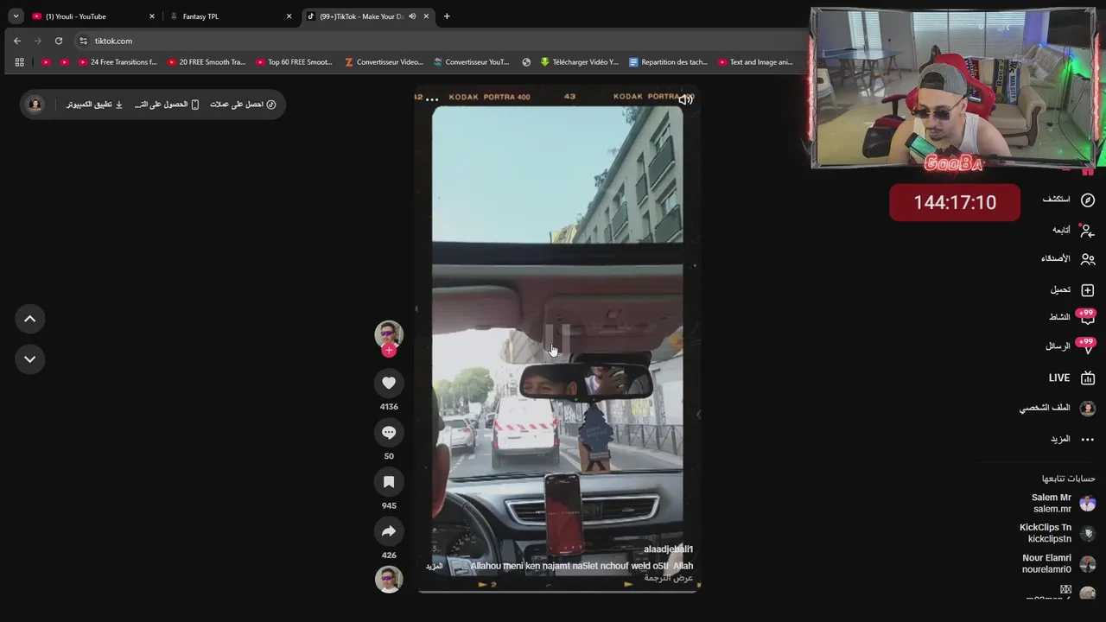Open tab search dropdown arrow
Viewport: 1106px width, 622px height.
click(16, 16)
